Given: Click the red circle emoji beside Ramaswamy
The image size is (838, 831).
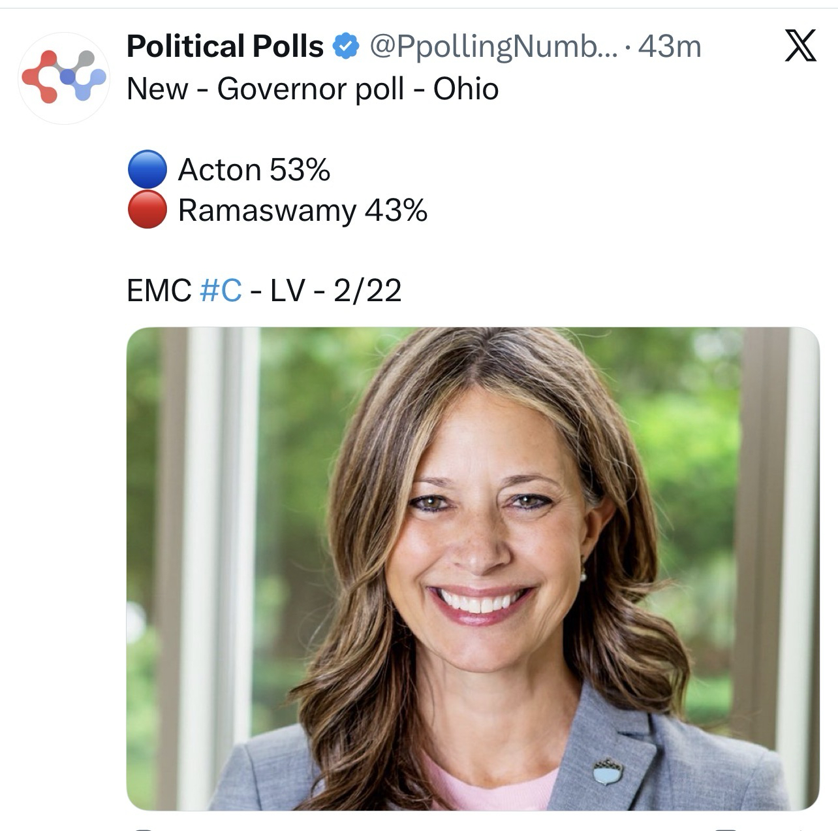Looking at the screenshot, I should 147,210.
